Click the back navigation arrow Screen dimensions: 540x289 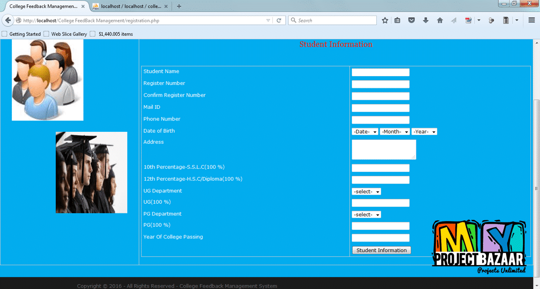(8, 20)
